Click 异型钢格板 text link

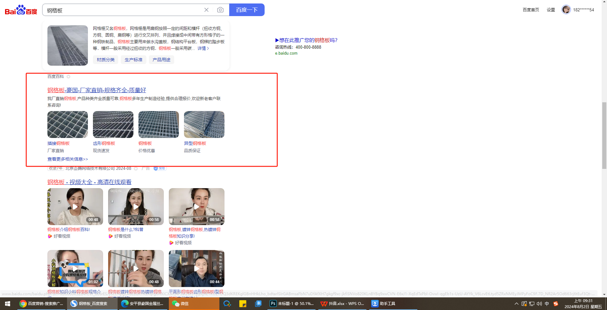tap(195, 143)
